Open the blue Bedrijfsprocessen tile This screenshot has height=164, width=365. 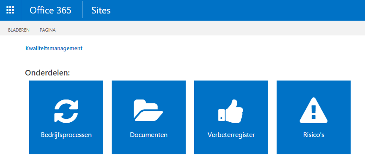(x=66, y=117)
